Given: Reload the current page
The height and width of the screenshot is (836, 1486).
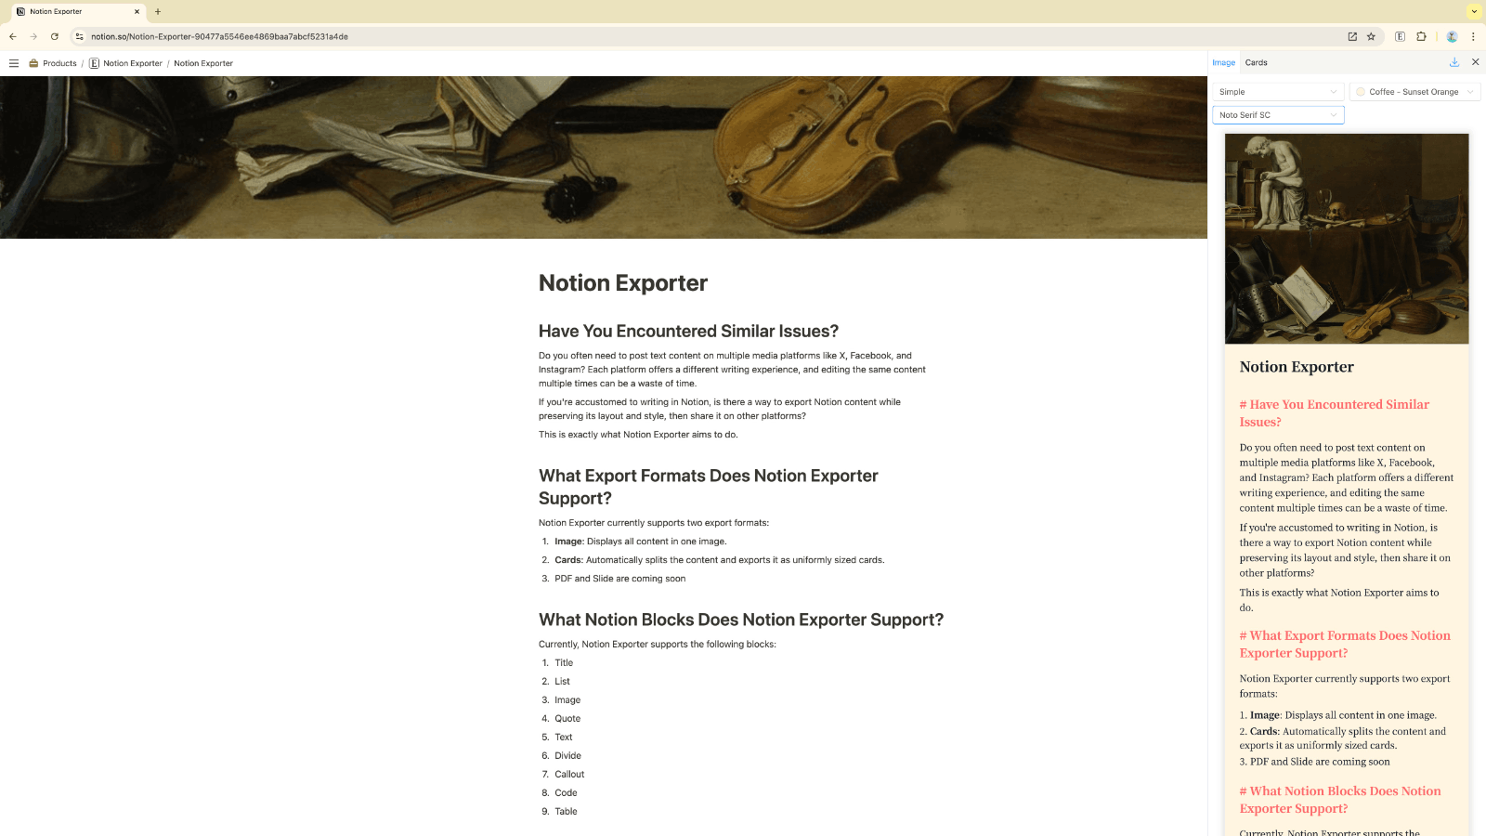Looking at the screenshot, I should pyautogui.click(x=55, y=36).
